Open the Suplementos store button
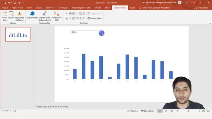The height and width of the screenshot is (119, 212). [x=32, y=15]
